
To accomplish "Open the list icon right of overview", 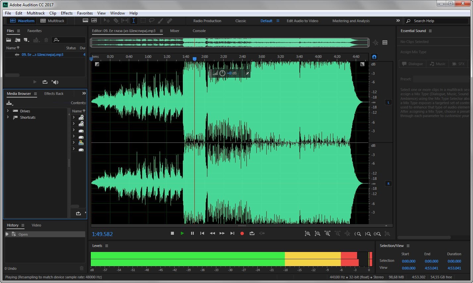I will coord(385,42).
